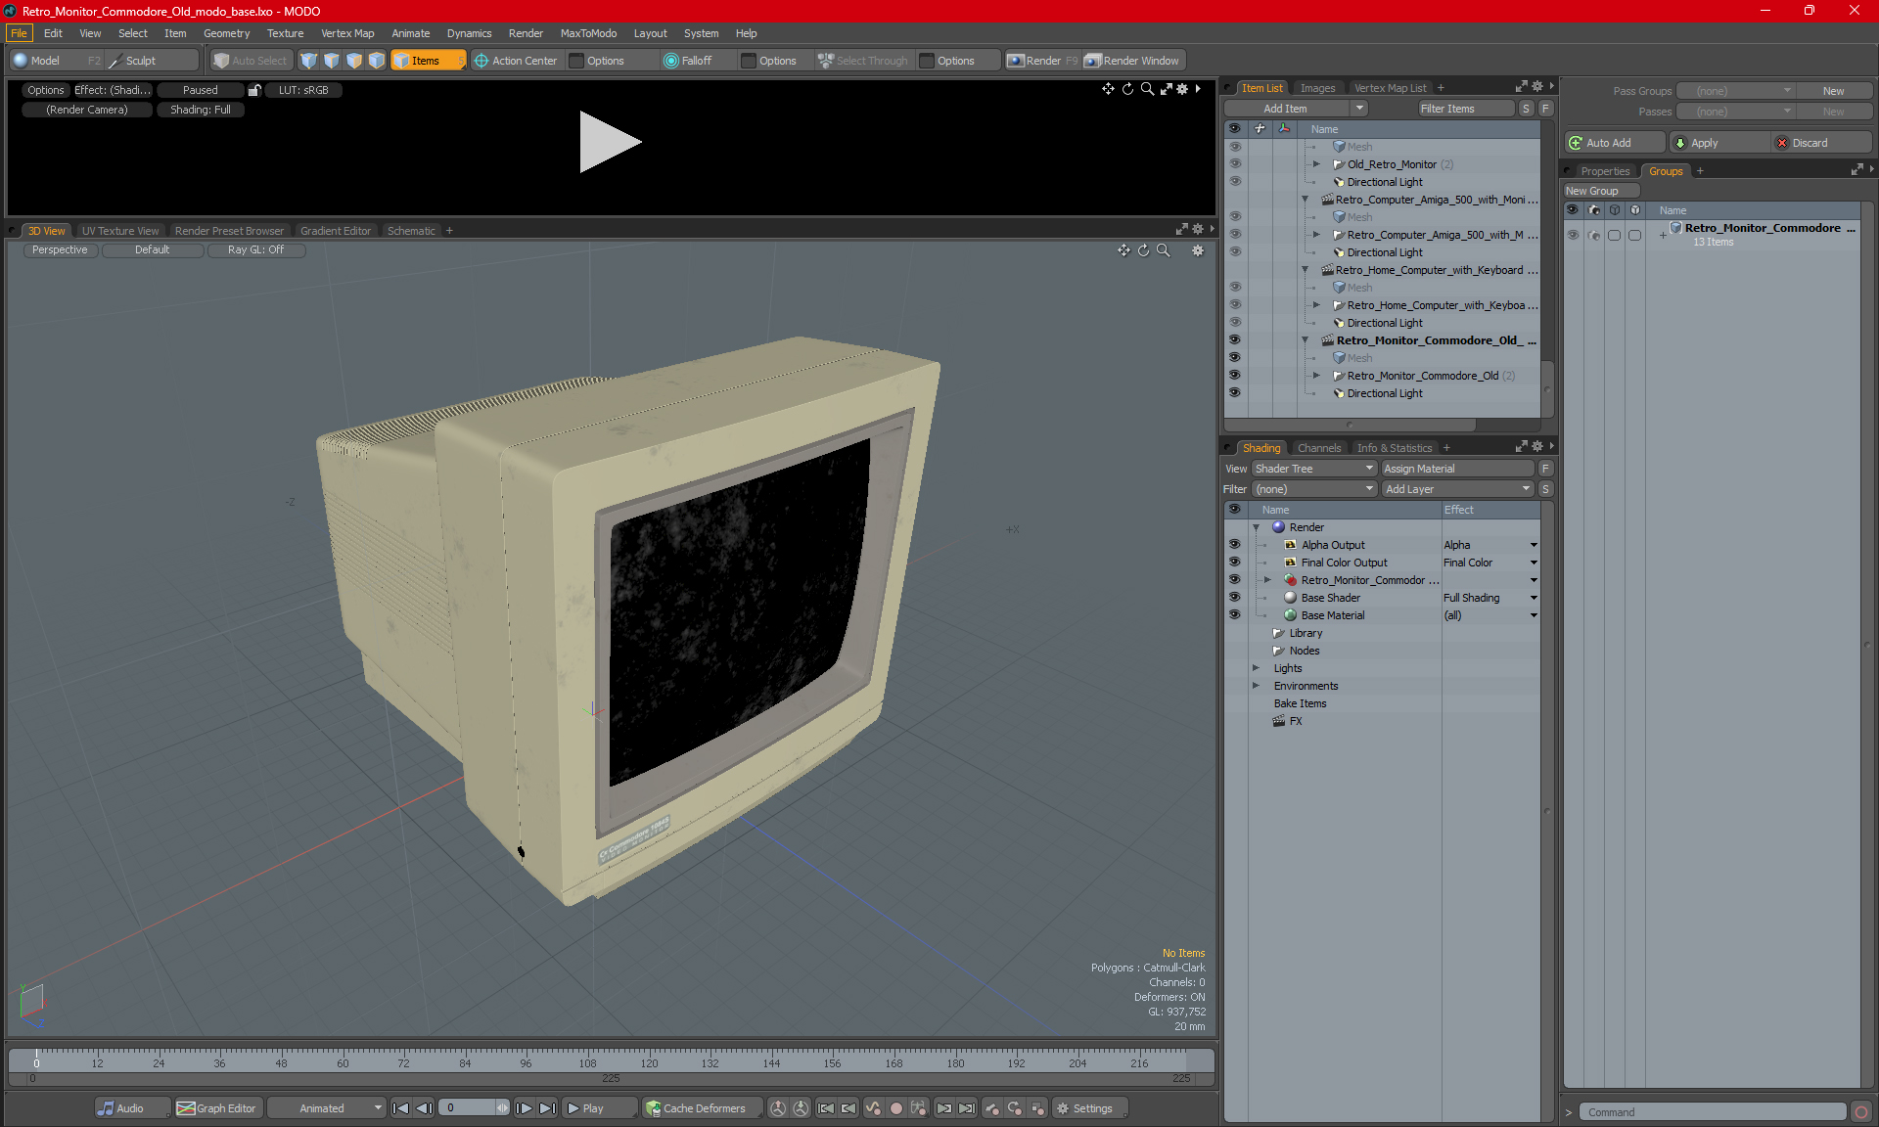Switch to UV Texture View tab

tap(120, 231)
